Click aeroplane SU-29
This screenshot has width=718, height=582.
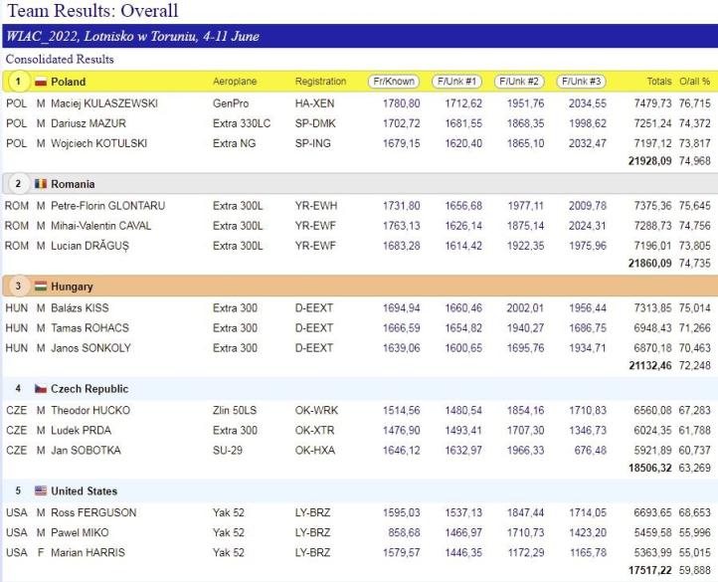[228, 451]
